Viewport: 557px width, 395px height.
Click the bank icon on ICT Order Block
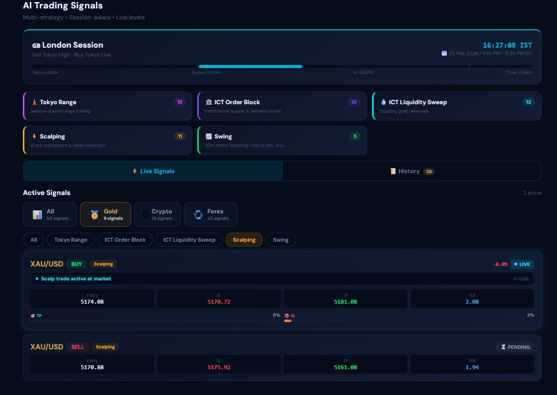pos(209,102)
